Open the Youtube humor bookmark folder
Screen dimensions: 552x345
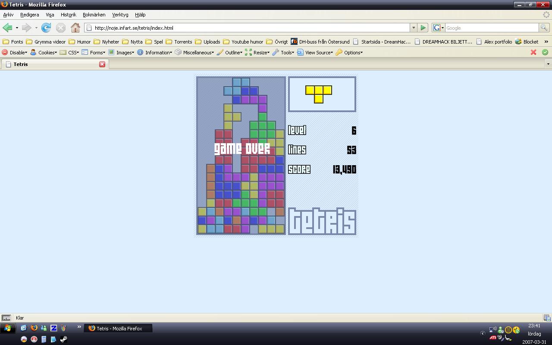[x=243, y=42]
